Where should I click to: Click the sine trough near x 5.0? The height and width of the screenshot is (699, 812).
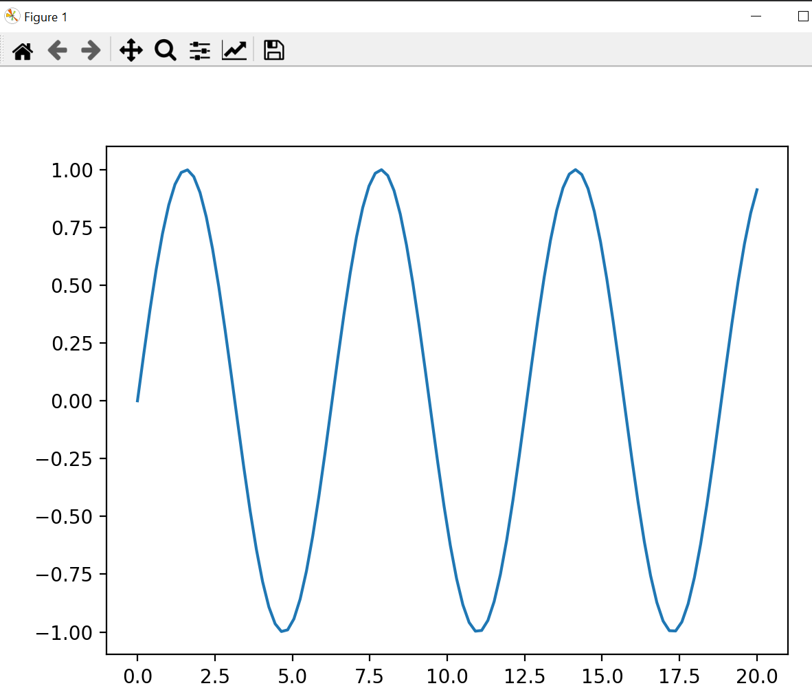pos(282,630)
